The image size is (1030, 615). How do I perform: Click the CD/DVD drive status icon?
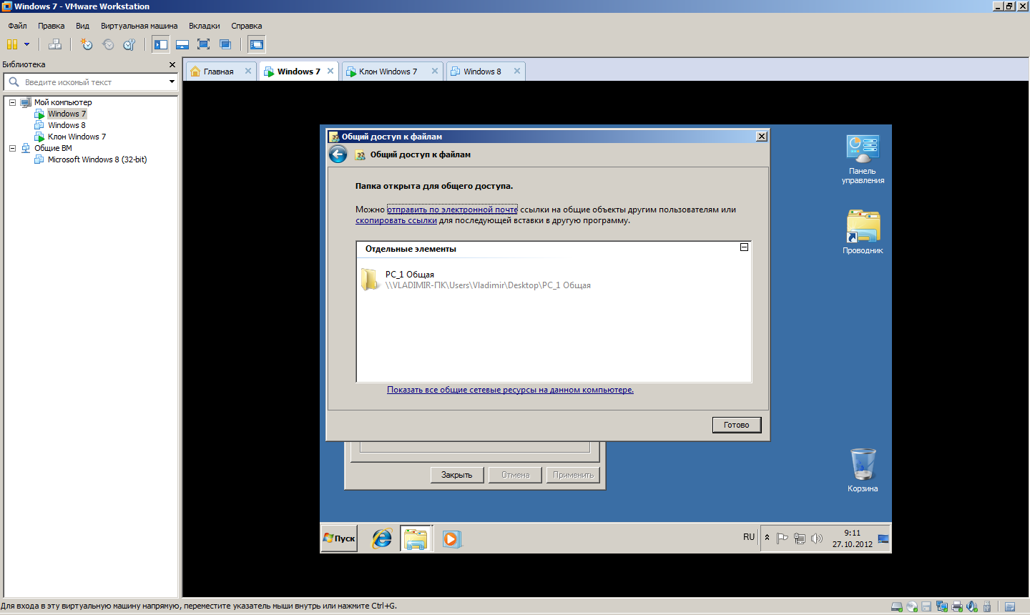(x=912, y=607)
